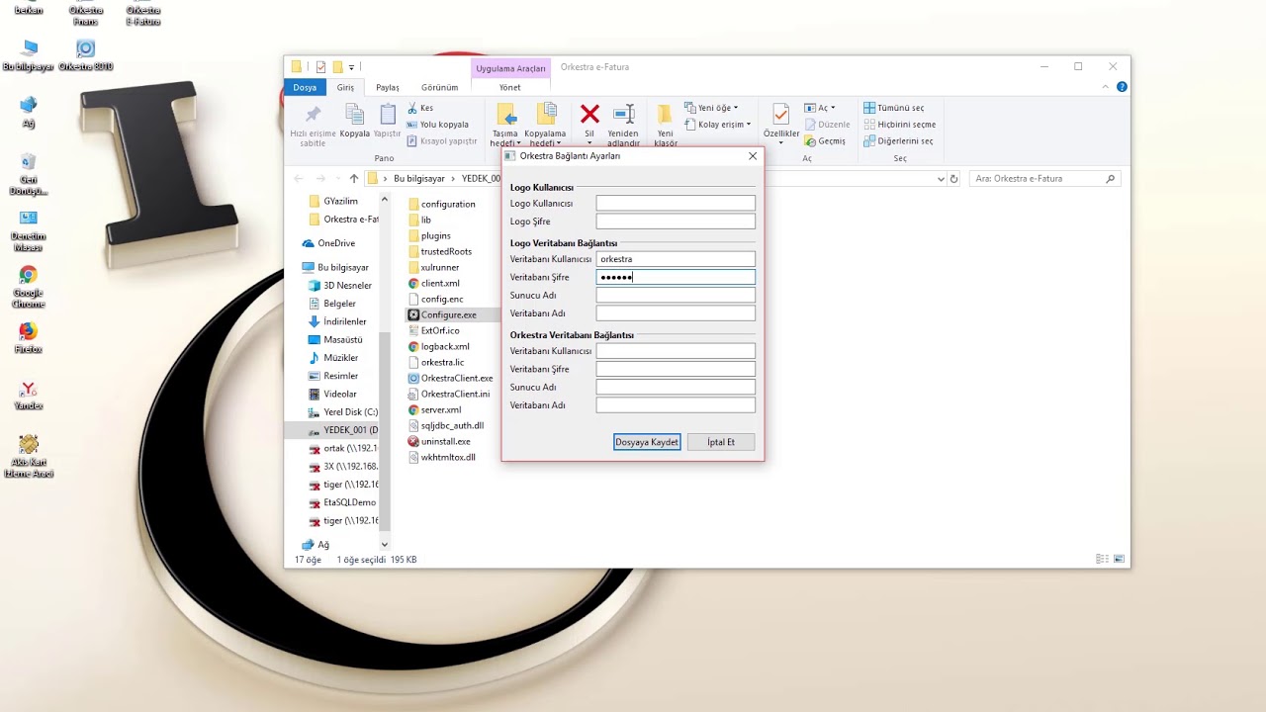
Task: Click the Kopyala ribbon icon
Action: pos(354,121)
